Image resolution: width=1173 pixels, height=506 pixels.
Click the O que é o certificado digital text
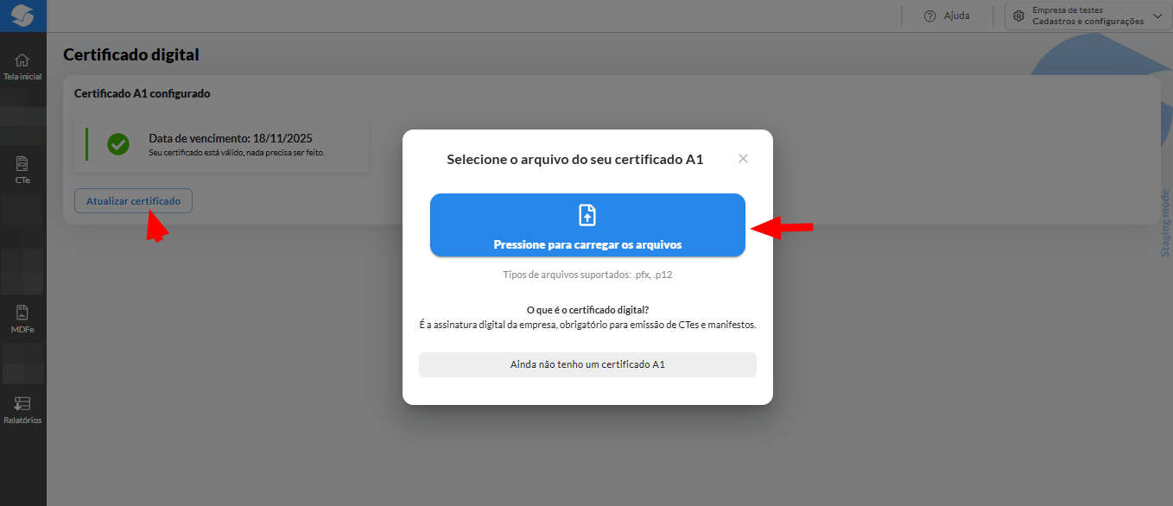(587, 309)
